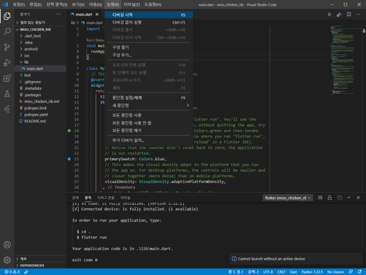Screen dimensions: 366x275
Task: Open the 파일(F) menu
Action: click(18, 4)
